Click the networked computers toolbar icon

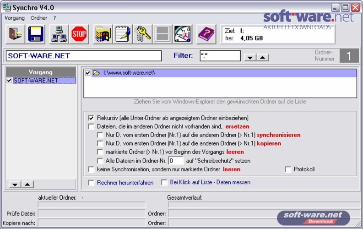59,34
